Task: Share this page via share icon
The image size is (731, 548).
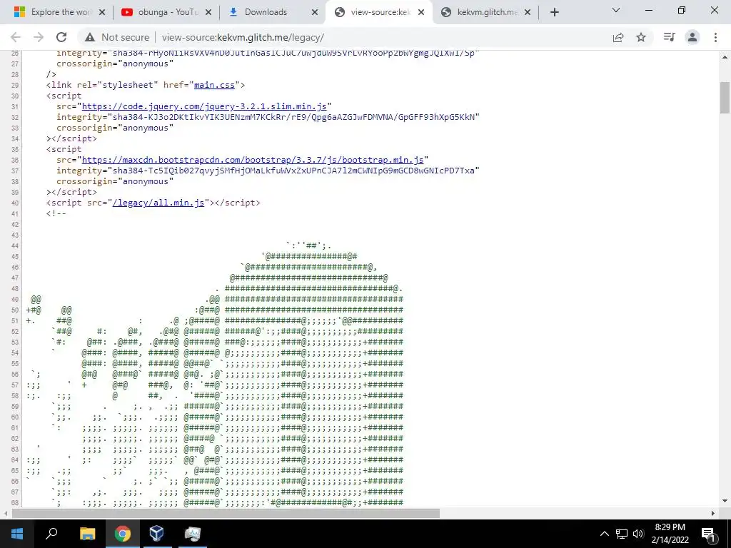Action: pyautogui.click(x=618, y=37)
